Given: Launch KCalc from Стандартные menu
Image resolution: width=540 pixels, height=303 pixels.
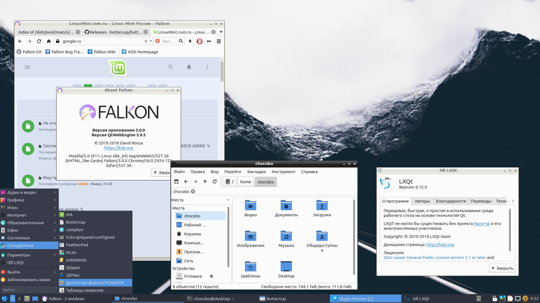Looking at the screenshot, I should tap(95, 252).
